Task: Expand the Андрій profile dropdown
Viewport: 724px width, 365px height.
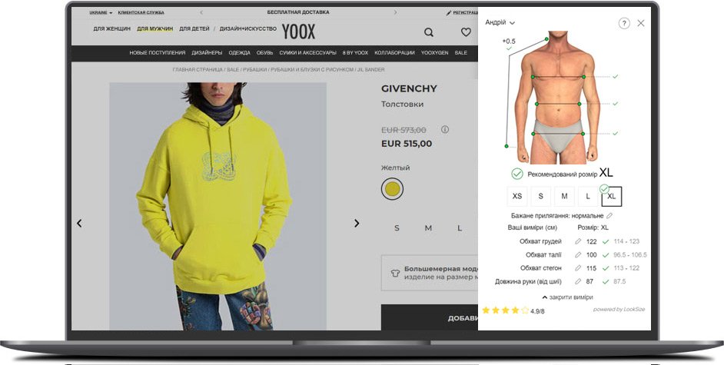Action: [x=500, y=22]
